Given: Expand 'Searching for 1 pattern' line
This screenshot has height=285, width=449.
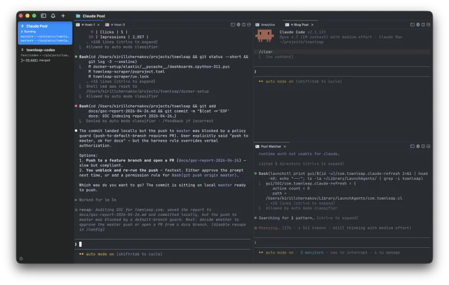Looking at the screenshot, I should coord(308,218).
